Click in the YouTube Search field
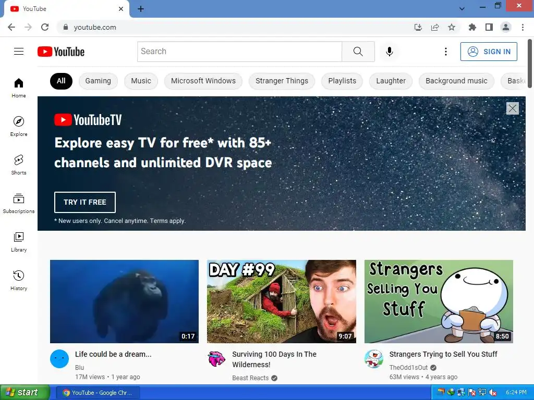This screenshot has height=400, width=534. 239,52
